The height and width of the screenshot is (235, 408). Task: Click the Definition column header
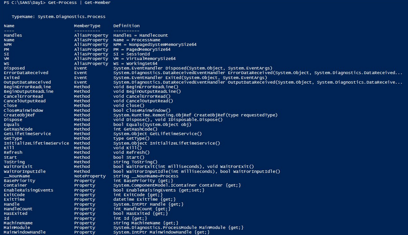click(x=126, y=26)
